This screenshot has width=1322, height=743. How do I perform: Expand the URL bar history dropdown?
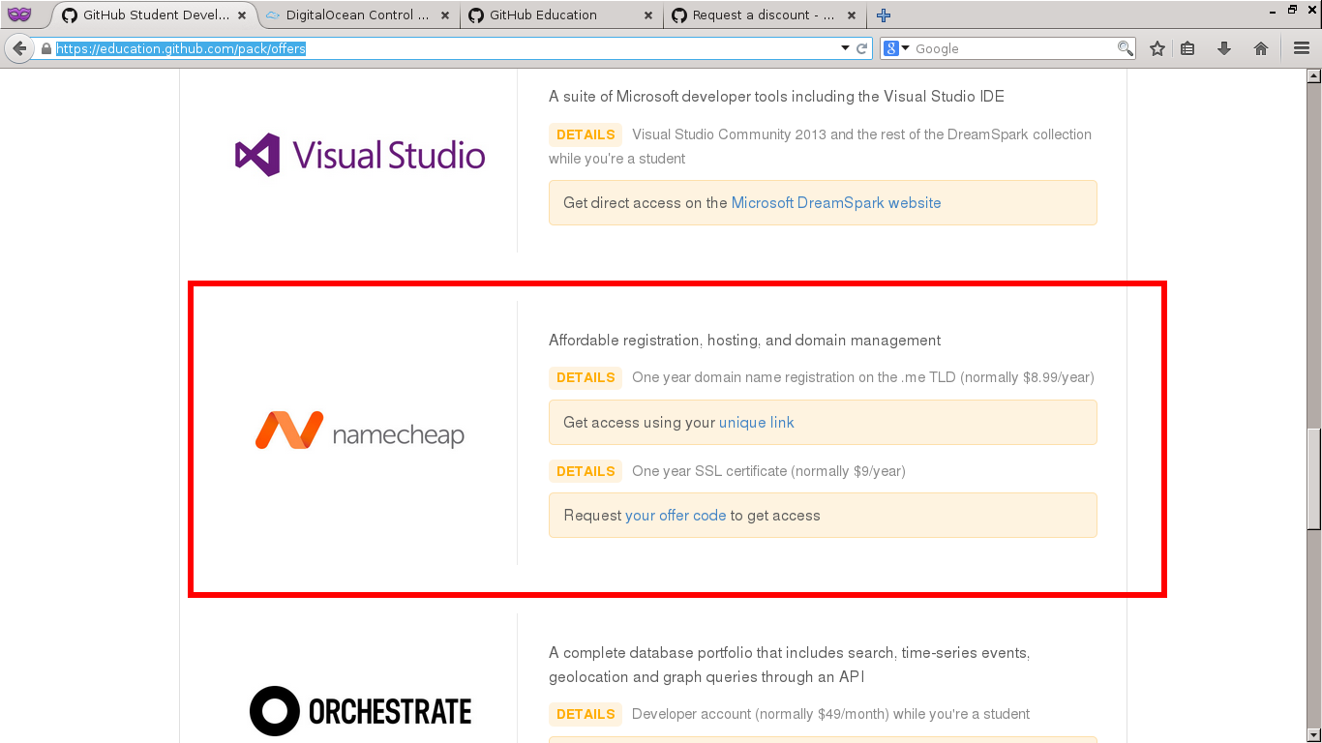845,48
